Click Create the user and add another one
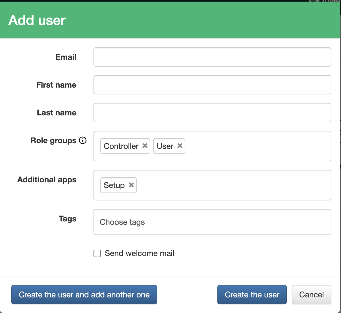 pyautogui.click(x=84, y=295)
